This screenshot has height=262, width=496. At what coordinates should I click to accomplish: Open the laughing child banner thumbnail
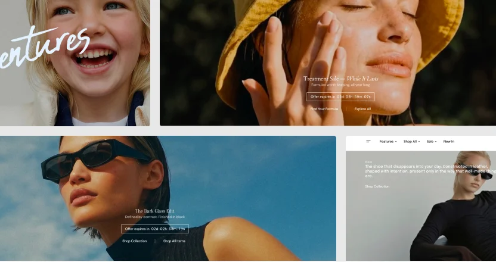click(x=75, y=63)
